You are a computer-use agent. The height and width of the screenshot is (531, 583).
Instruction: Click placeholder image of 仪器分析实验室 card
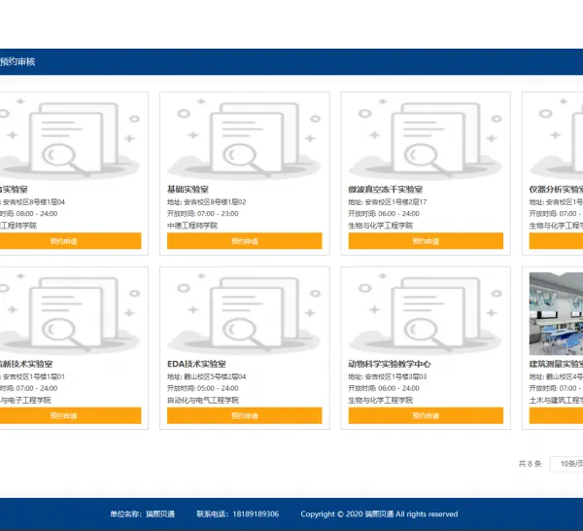click(556, 139)
